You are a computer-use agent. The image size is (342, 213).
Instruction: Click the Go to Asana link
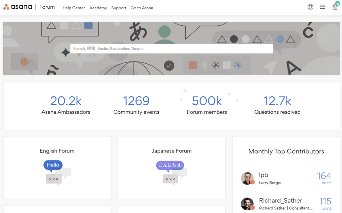click(x=142, y=8)
